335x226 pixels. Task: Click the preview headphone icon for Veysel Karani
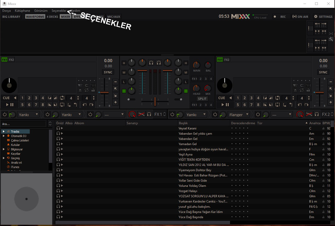58,128
